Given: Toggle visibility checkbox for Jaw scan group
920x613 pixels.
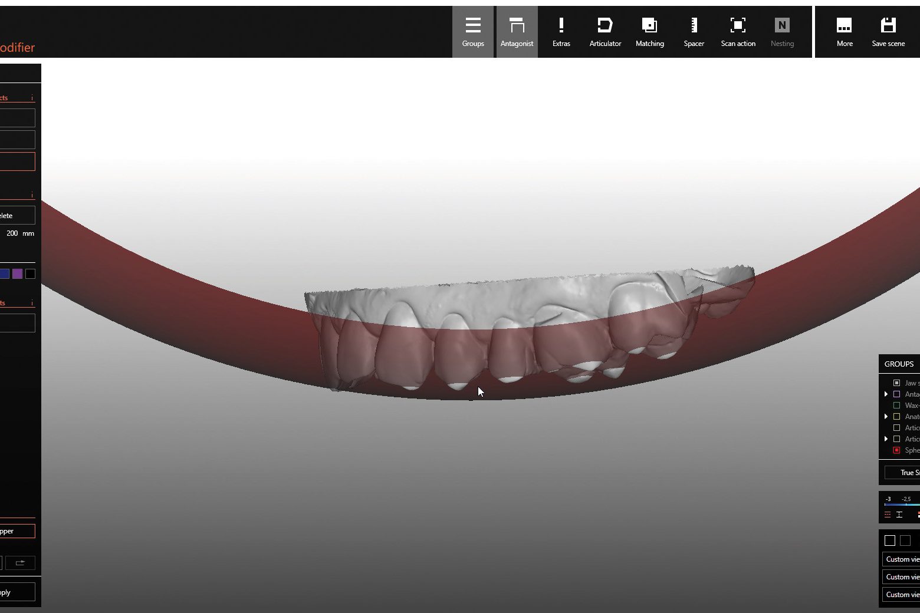Looking at the screenshot, I should click(x=896, y=383).
